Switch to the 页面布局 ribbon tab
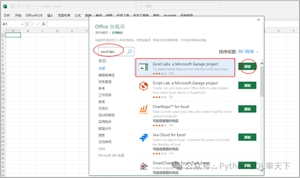The image size is (300, 178). [x=64, y=15]
